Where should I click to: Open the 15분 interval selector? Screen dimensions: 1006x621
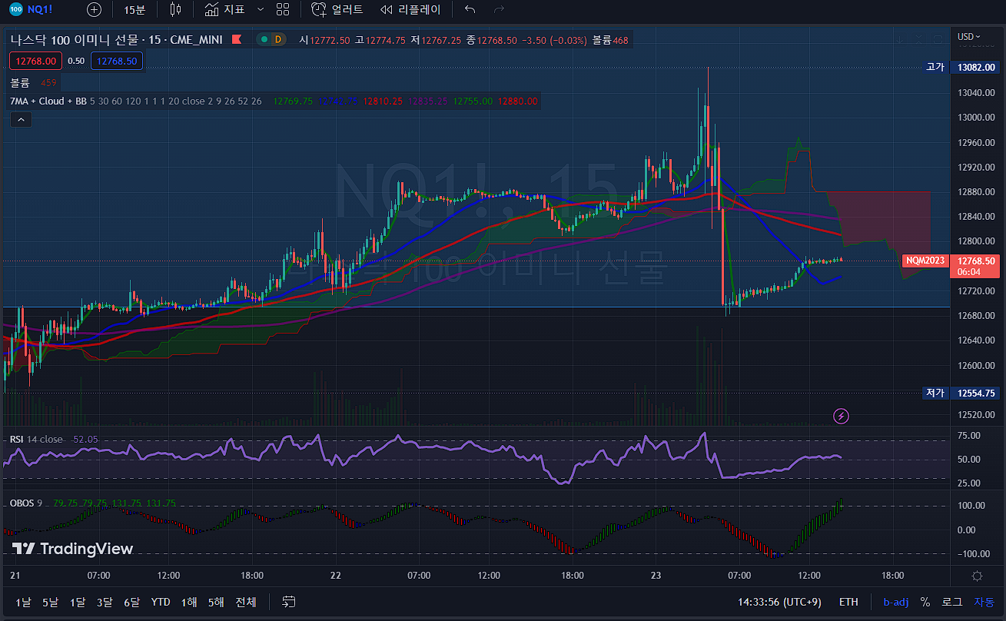[134, 10]
